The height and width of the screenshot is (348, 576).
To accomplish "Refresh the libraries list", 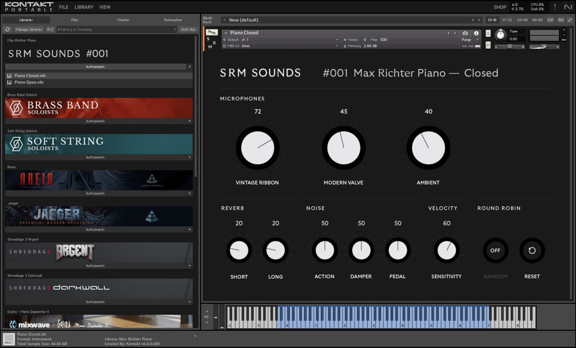I will click(8, 29).
